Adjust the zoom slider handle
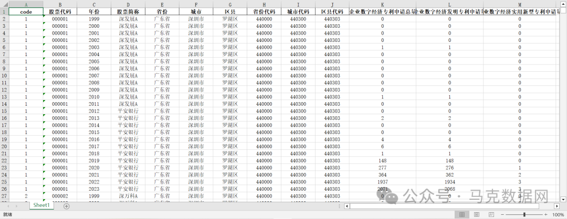 tap(524, 215)
